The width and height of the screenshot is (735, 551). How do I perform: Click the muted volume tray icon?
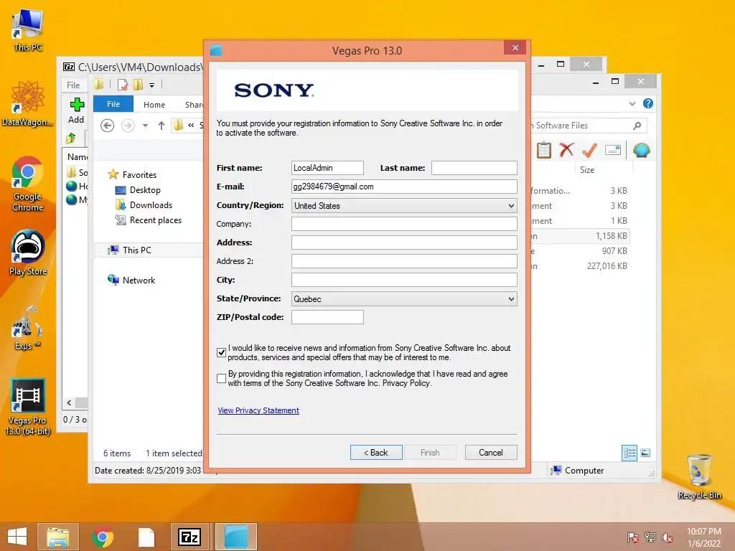(667, 537)
